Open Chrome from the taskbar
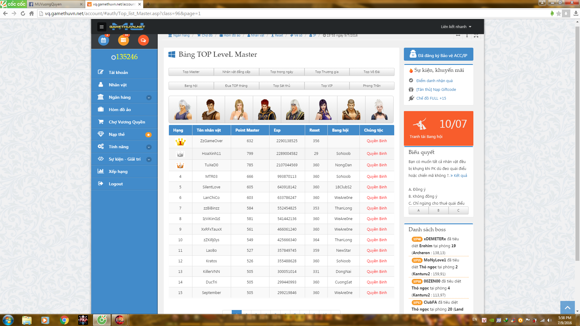 point(64,320)
